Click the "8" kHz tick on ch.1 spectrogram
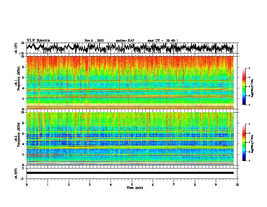Image resolution: width=267 pixels, height=207 pixels. [23, 67]
